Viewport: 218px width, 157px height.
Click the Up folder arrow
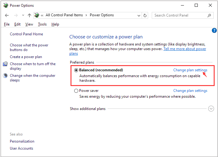(29, 15)
